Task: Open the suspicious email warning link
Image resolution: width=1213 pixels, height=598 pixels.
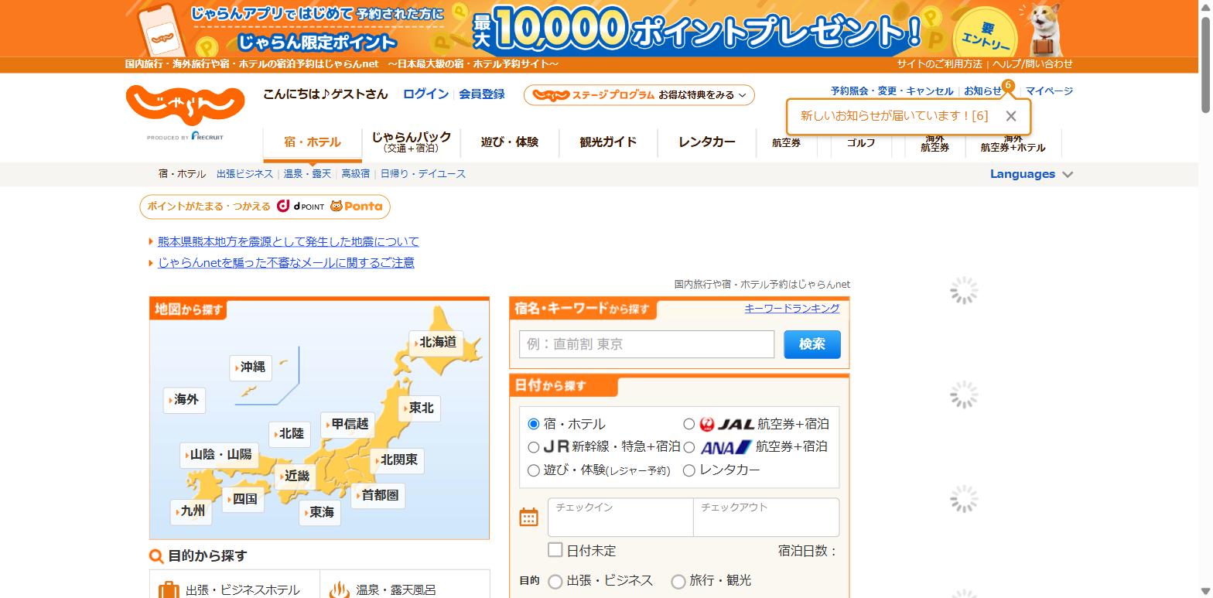Action: pyautogui.click(x=285, y=262)
